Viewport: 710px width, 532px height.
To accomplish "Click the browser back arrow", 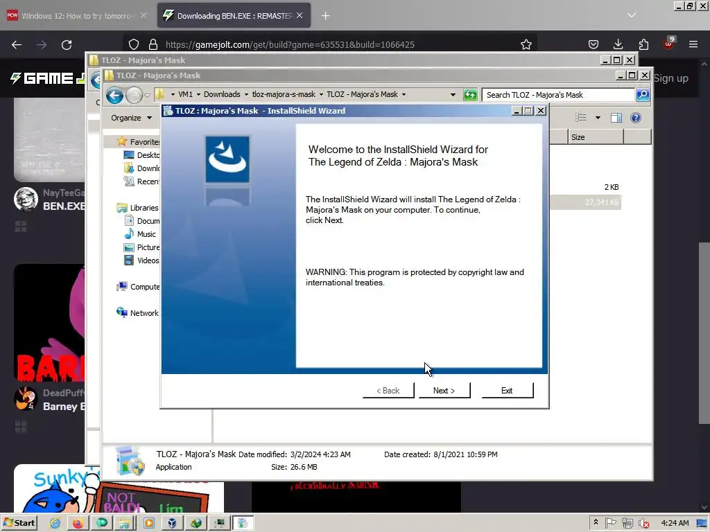I will coord(17,45).
